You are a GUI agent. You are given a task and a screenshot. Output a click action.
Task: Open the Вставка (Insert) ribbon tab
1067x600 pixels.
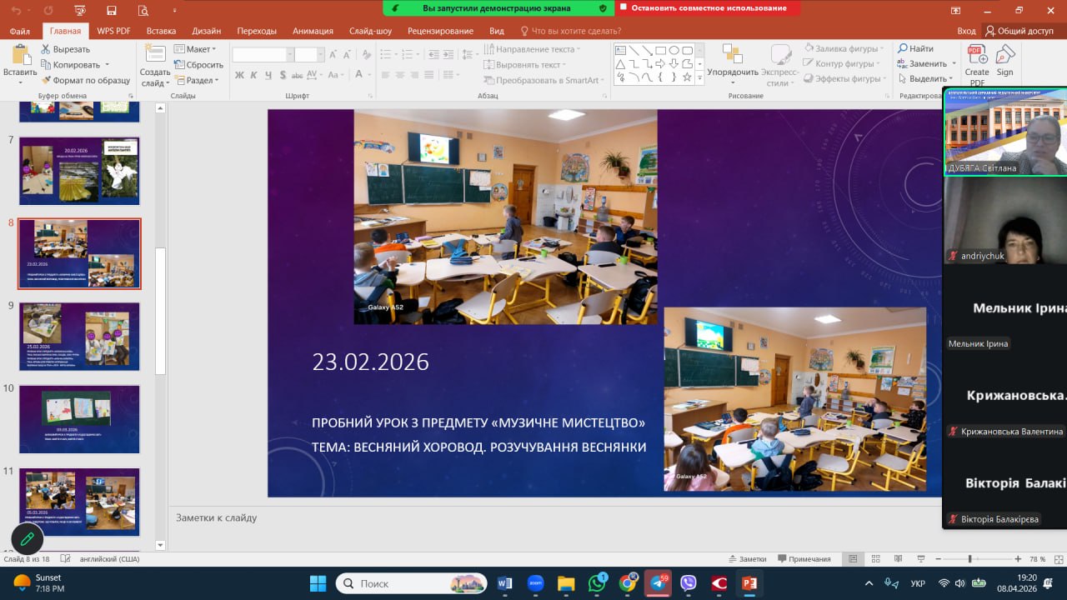161,31
